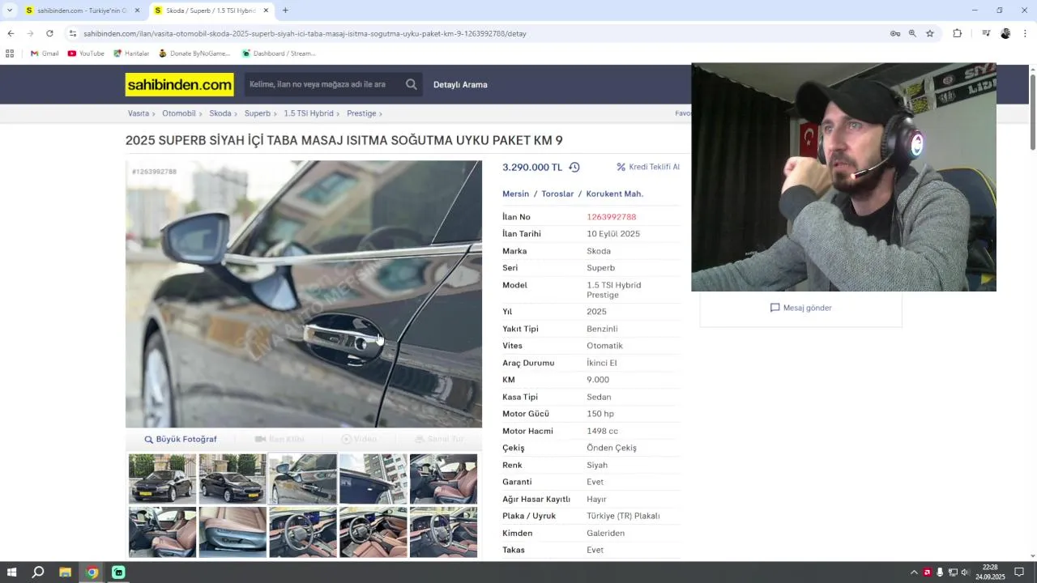
Task: Open Chrome three-dot menu
Action: pos(1025,33)
